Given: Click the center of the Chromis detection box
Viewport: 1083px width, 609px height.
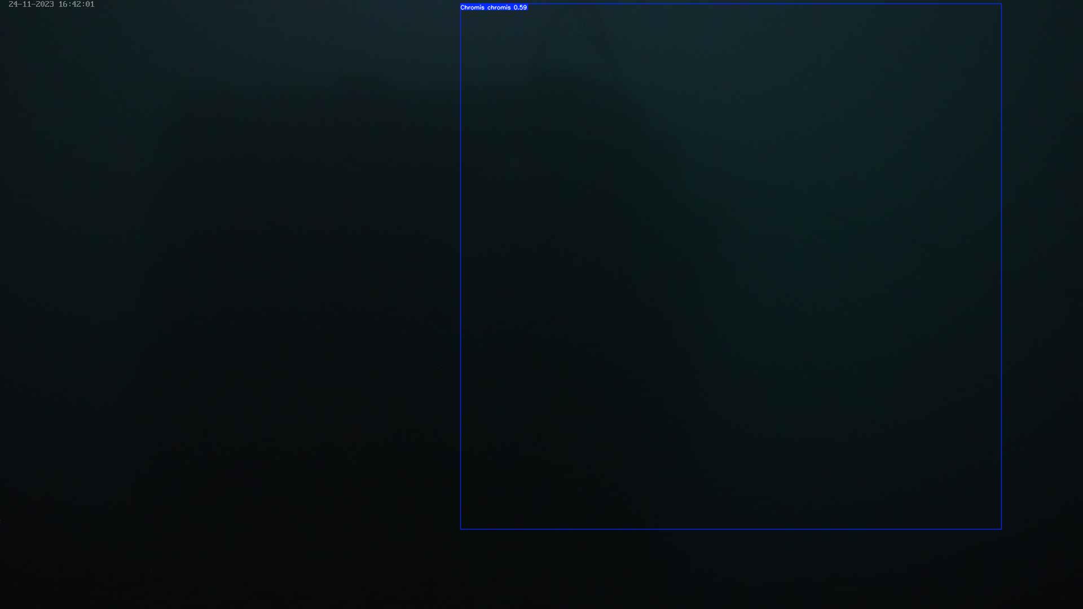Looking at the screenshot, I should pos(731,266).
